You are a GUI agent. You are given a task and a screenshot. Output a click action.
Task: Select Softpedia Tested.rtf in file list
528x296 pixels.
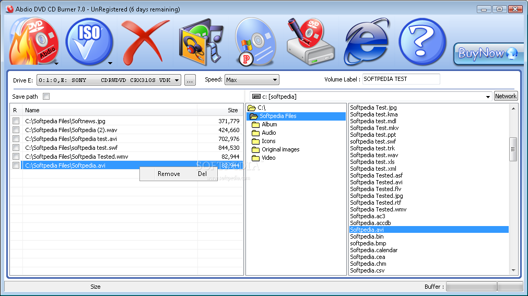[x=376, y=203]
